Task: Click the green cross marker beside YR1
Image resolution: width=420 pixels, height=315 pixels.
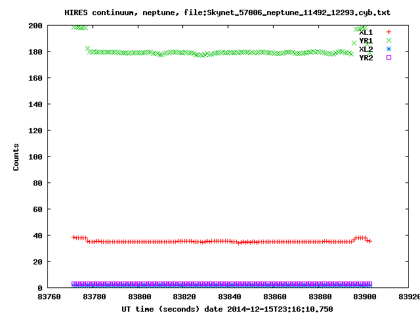Action: (388, 41)
